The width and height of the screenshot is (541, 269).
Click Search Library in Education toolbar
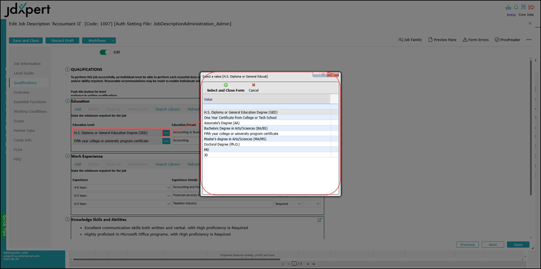168,109
